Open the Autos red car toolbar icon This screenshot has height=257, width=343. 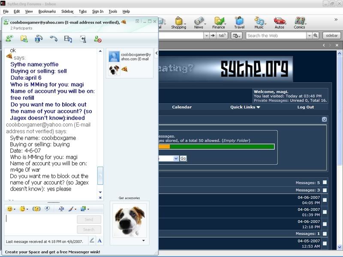click(280, 23)
